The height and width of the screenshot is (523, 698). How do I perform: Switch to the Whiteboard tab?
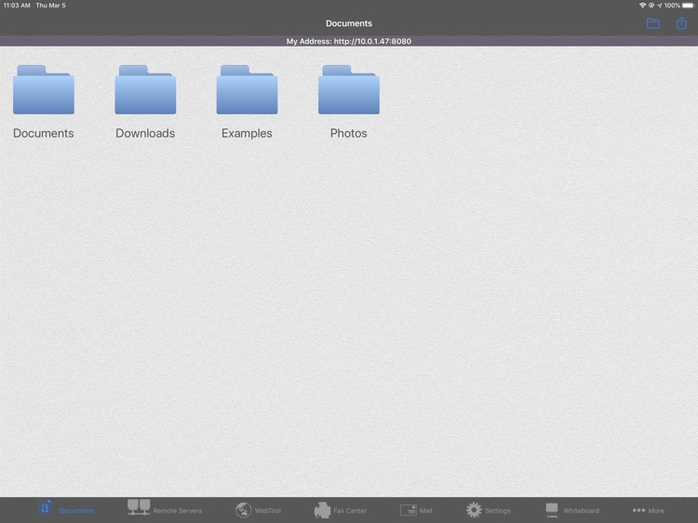tap(571, 509)
